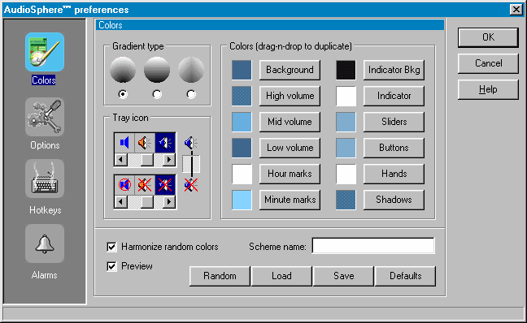
Task: Click the speaker preview icon above vertical line
Action: tap(191, 143)
